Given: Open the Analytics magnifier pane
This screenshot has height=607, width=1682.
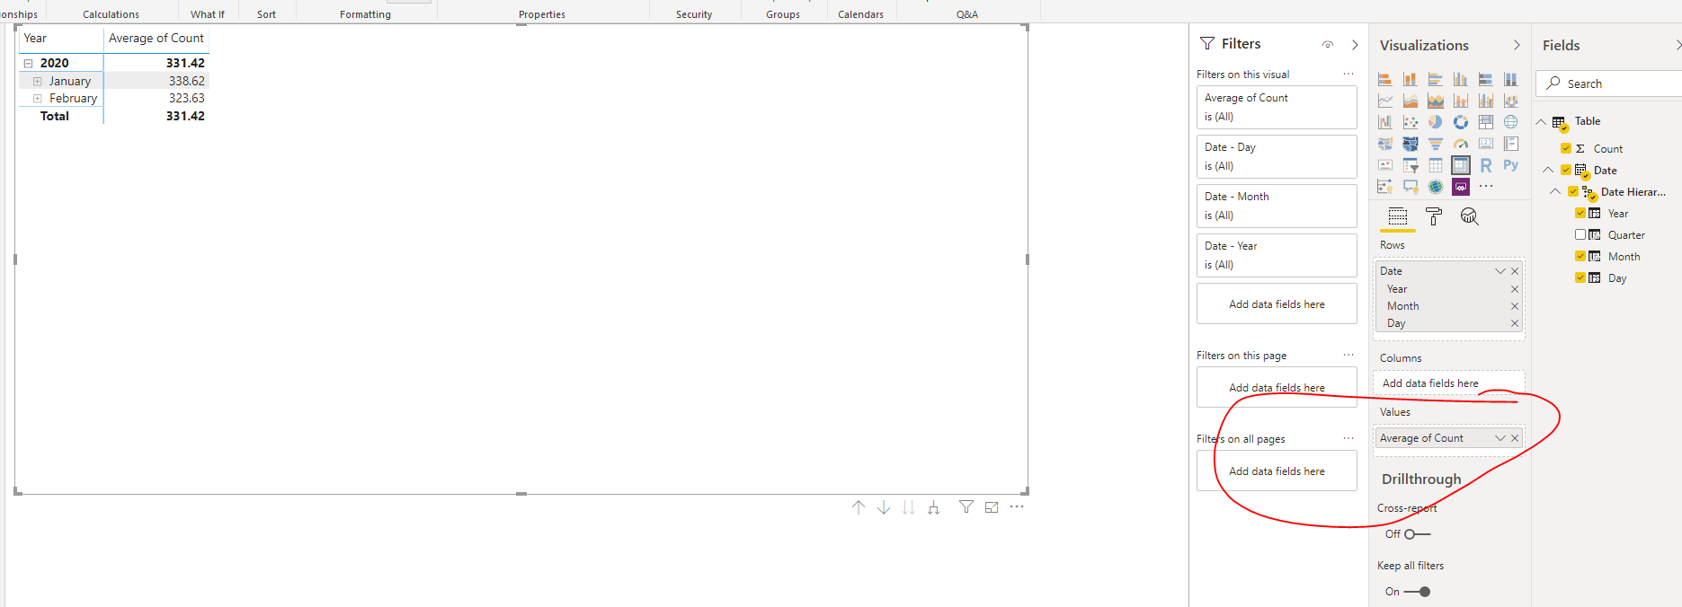Looking at the screenshot, I should (1470, 216).
